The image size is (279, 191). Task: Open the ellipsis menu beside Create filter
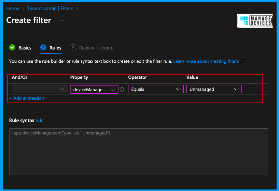click(62, 20)
